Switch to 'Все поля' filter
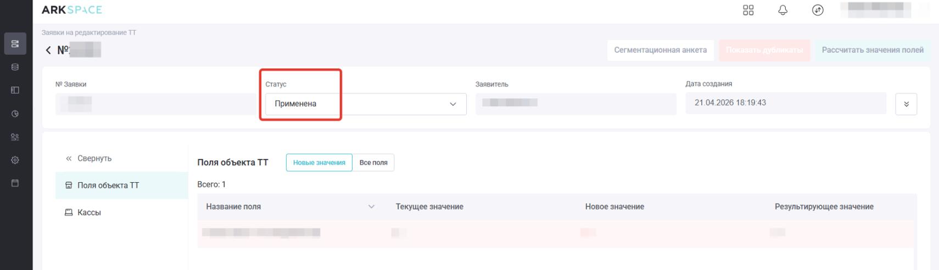Viewport: 939px width, 270px height. 373,162
